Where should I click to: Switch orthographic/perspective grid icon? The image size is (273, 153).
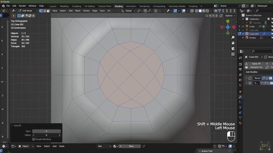pos(233,54)
